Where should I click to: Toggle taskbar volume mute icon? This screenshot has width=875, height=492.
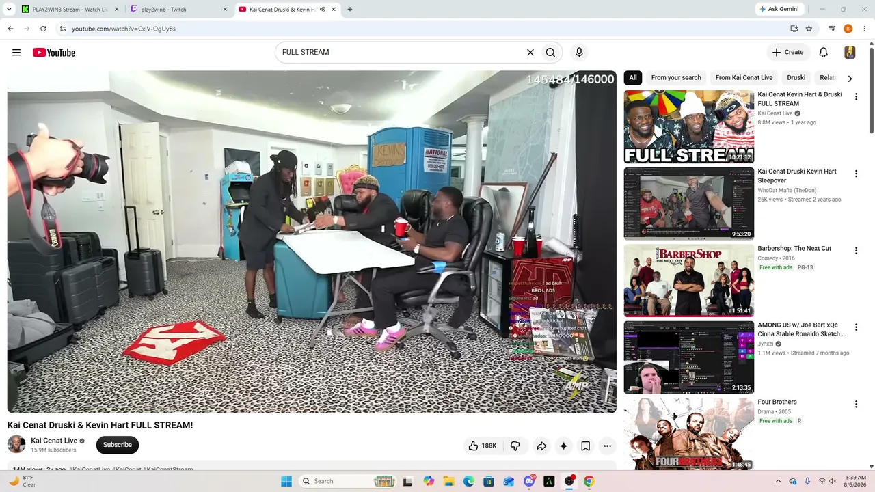[x=833, y=481]
